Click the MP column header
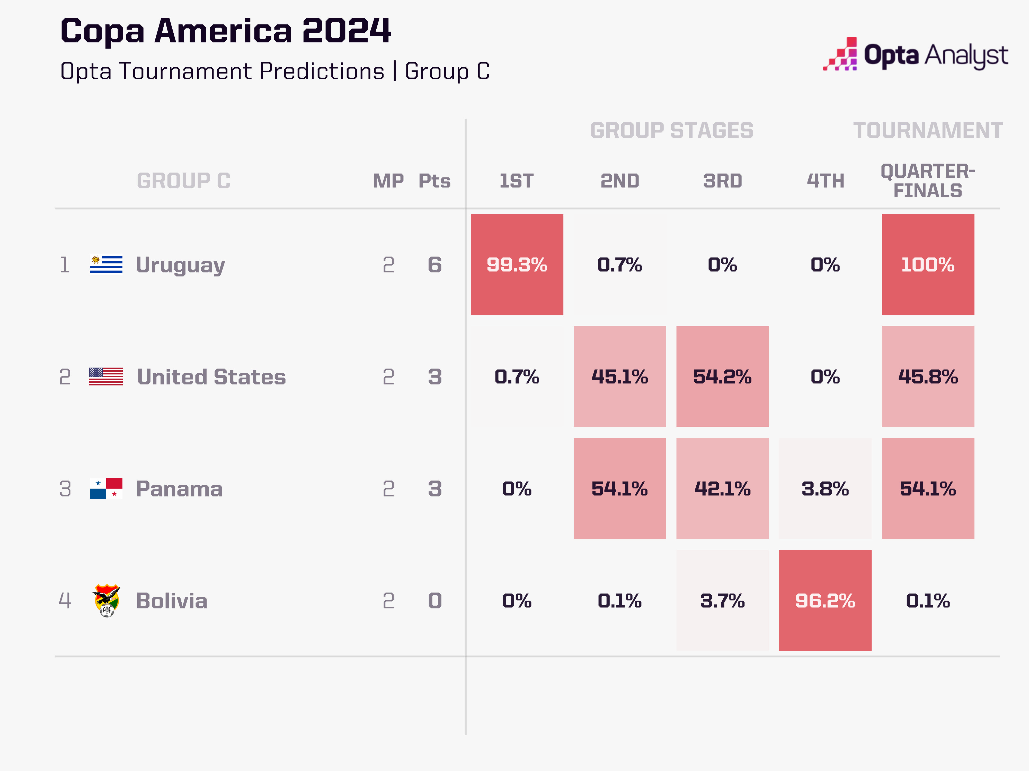The width and height of the screenshot is (1029, 771). click(x=388, y=181)
